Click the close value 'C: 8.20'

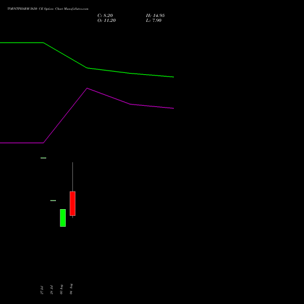(105, 16)
